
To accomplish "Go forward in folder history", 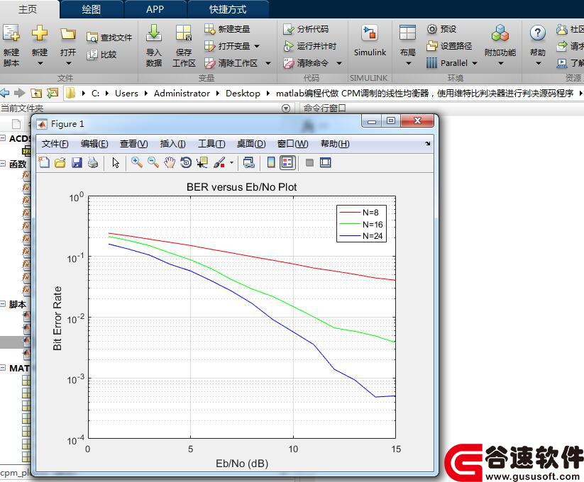I will (x=19, y=93).
